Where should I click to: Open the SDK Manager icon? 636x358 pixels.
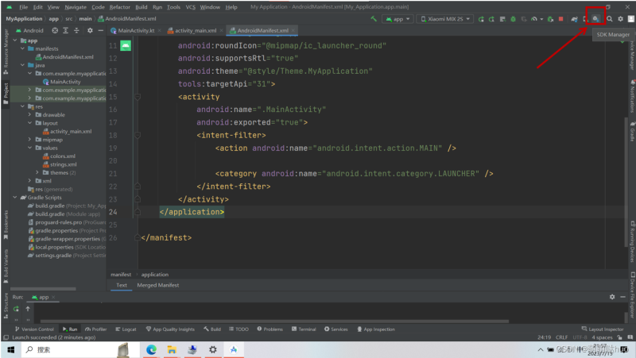coord(595,19)
